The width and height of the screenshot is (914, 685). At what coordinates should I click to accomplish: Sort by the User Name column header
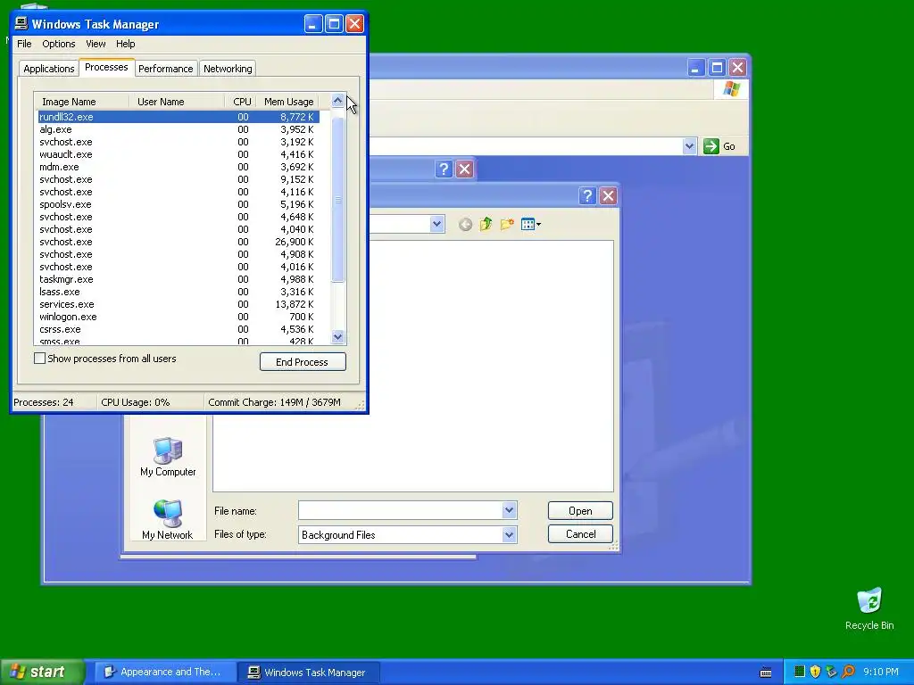point(177,102)
